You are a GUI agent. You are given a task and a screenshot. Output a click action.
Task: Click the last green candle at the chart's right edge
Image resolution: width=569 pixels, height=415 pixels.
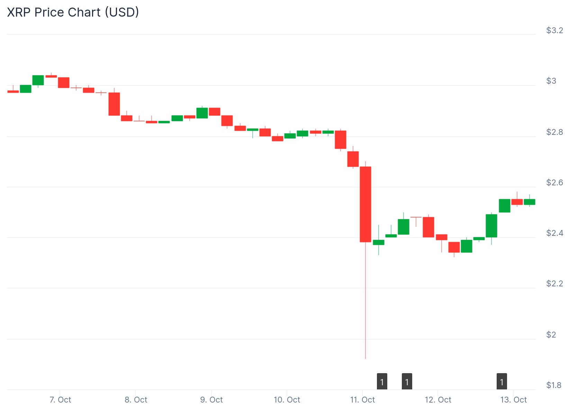pyautogui.click(x=529, y=202)
